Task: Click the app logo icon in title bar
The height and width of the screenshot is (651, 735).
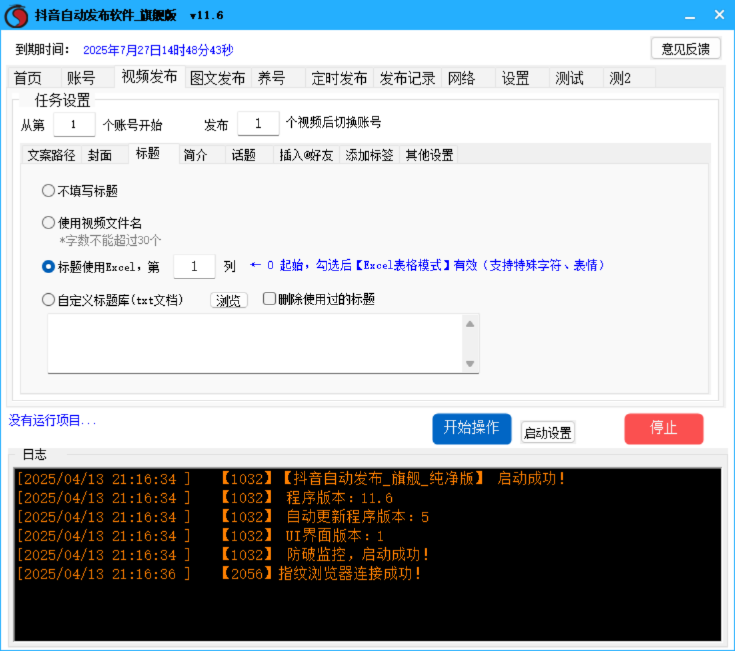Action: [17, 15]
